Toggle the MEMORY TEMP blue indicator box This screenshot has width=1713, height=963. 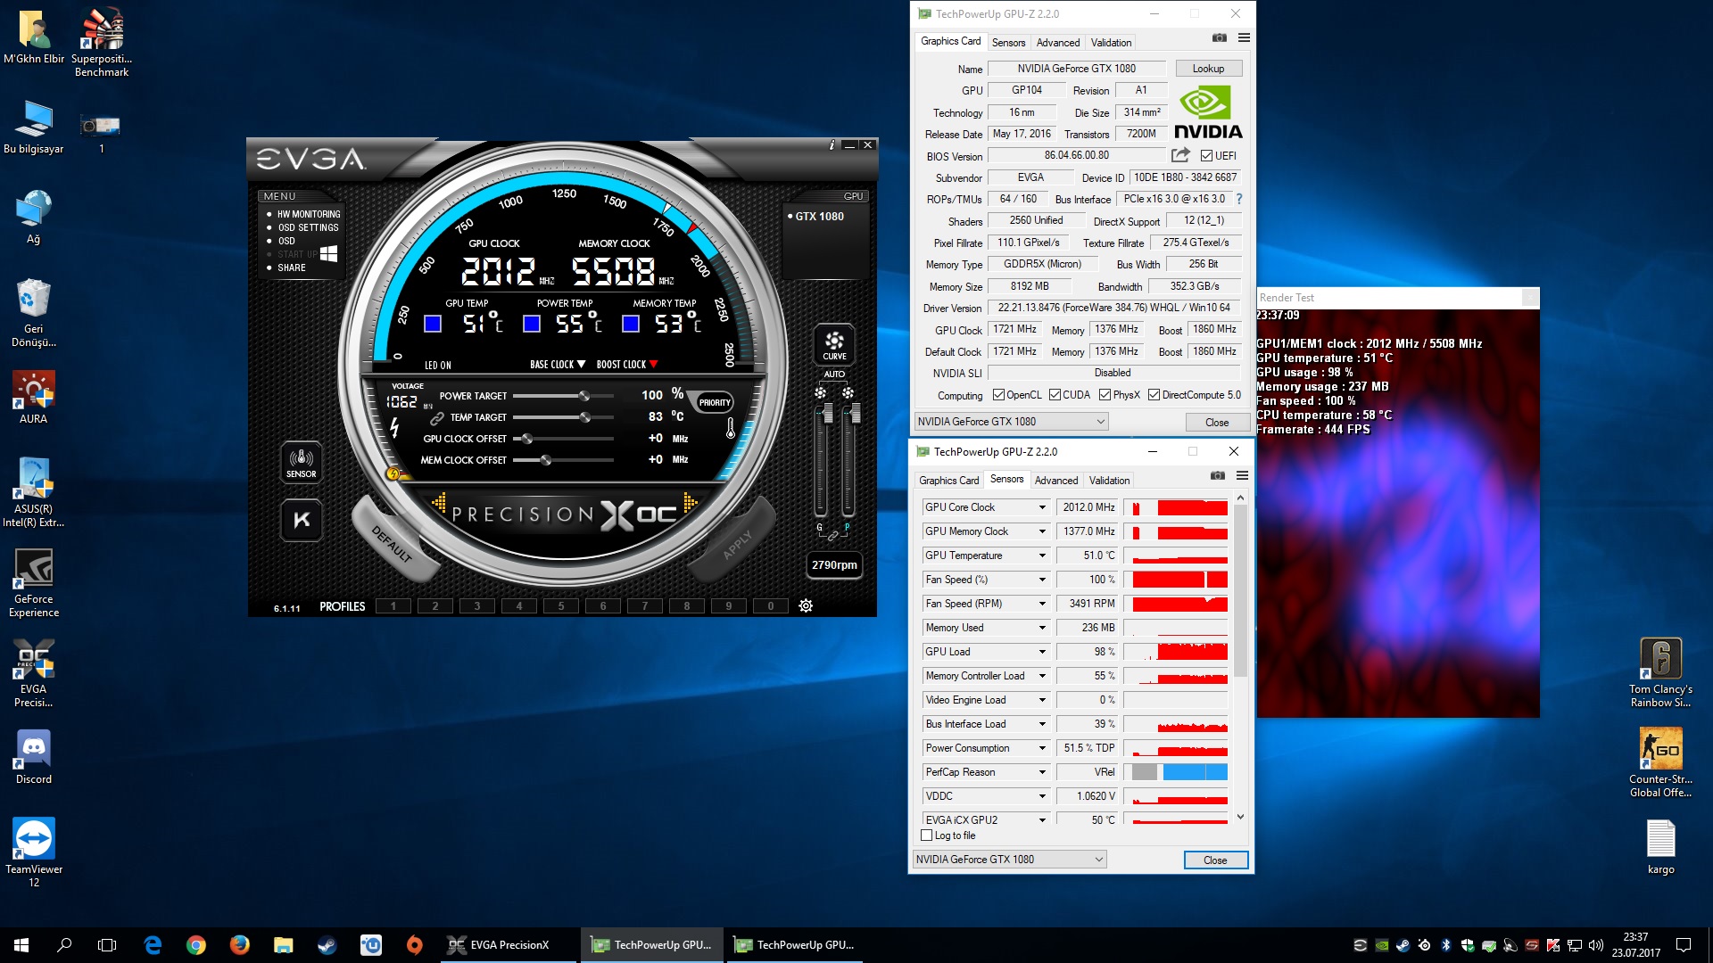pos(631,324)
